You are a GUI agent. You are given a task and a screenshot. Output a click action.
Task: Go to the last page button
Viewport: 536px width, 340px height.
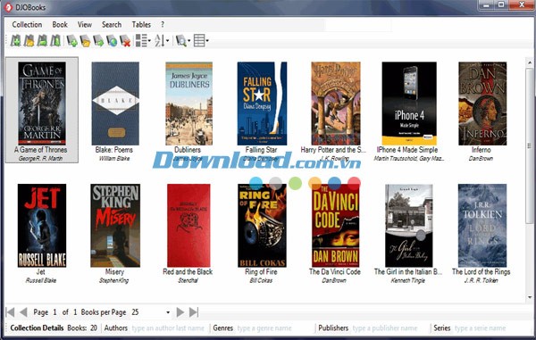[194, 312]
